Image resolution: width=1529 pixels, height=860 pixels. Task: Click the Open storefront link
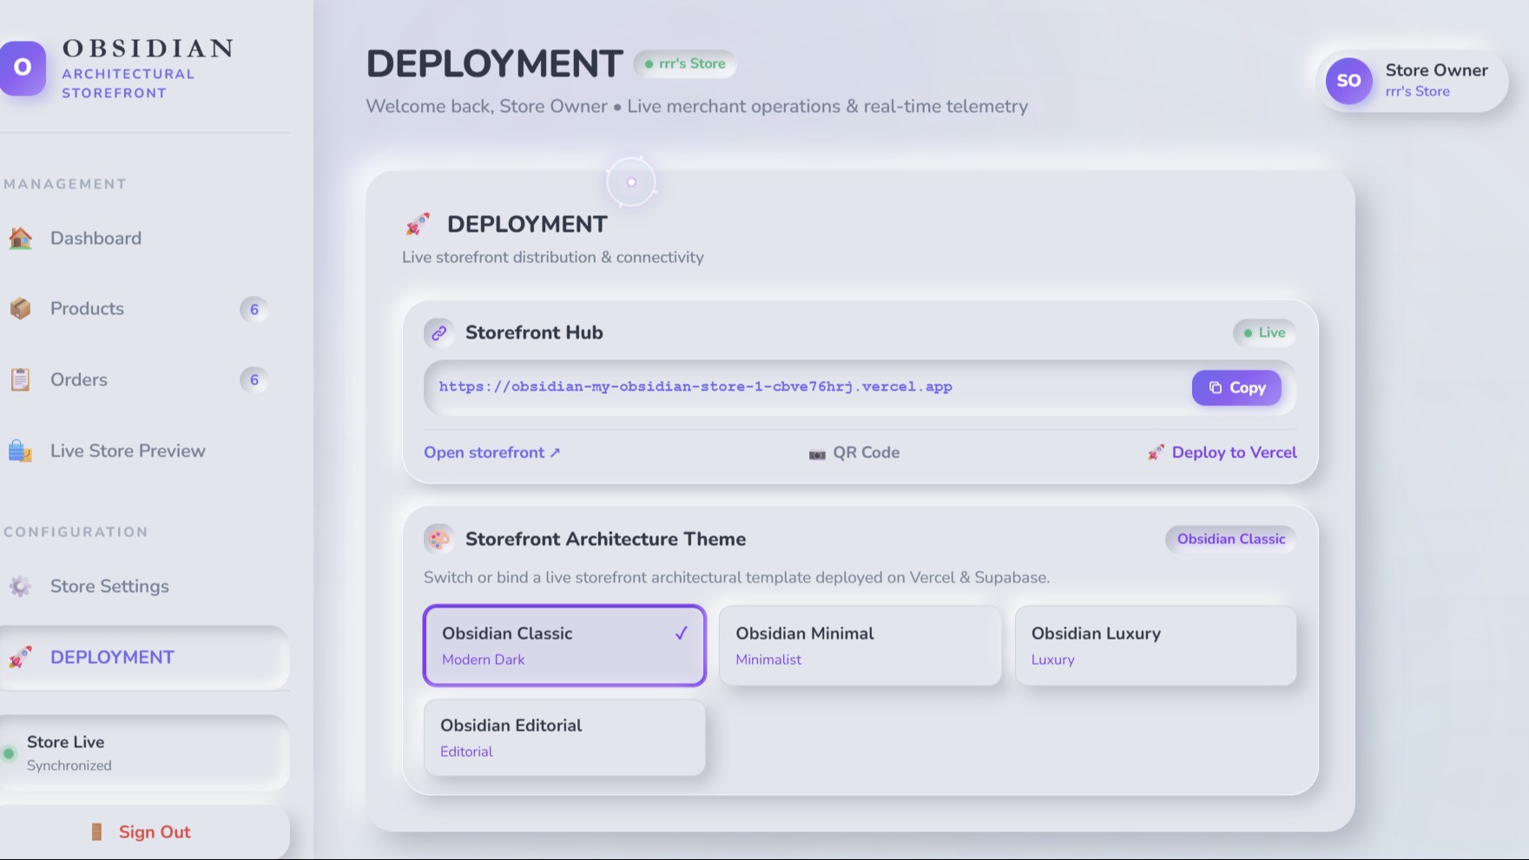[492, 452]
